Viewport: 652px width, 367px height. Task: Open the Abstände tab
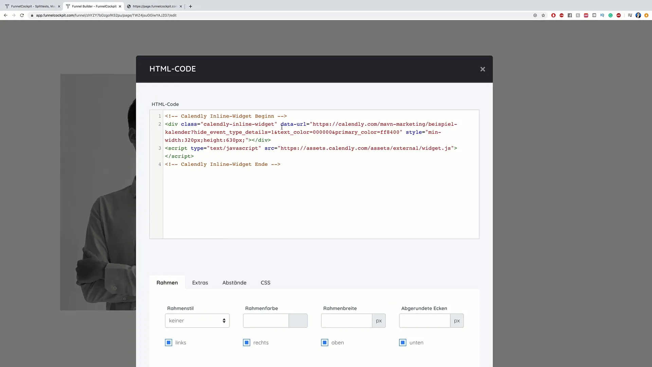tap(234, 282)
